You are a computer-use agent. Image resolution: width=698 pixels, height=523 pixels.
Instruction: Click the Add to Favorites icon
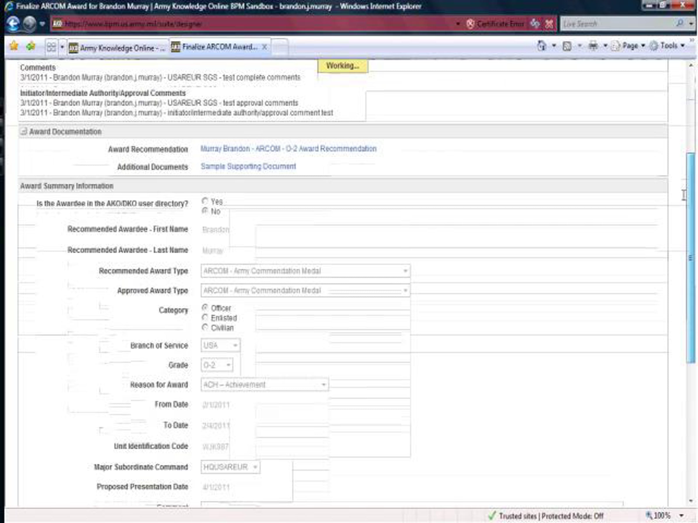coord(31,47)
